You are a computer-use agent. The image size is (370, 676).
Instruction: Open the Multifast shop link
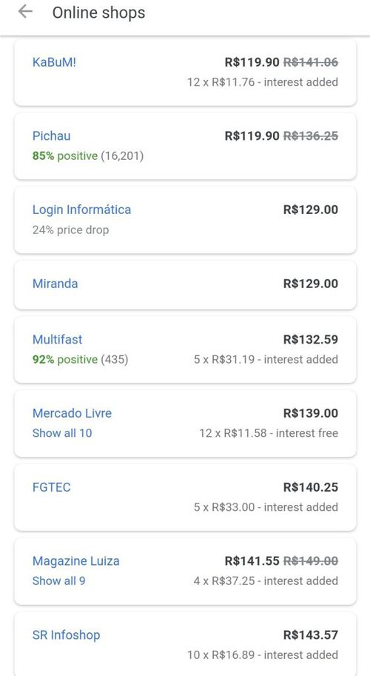pos(57,339)
